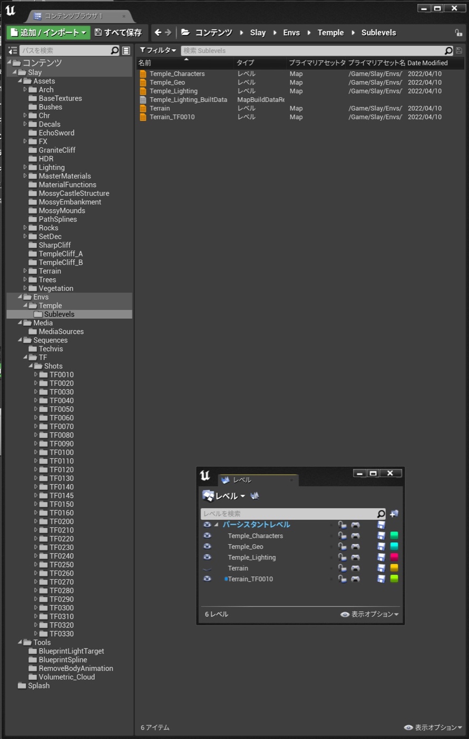Click Add/Import green button
Screen dimensions: 469x739
pos(48,33)
